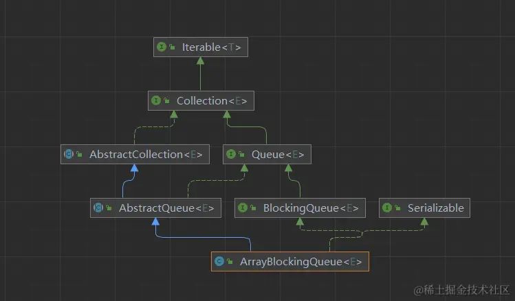
Task: Click the abstract class icon on AbstractQueue
Action: [98, 208]
